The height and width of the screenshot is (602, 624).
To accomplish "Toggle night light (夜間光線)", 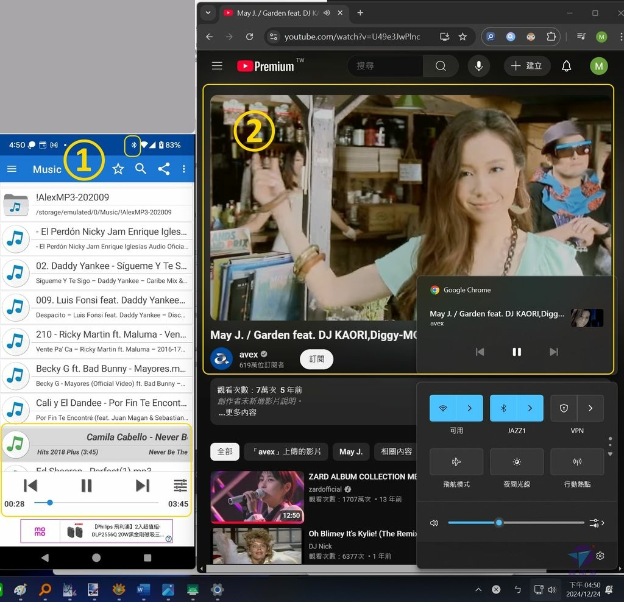I will (x=517, y=461).
